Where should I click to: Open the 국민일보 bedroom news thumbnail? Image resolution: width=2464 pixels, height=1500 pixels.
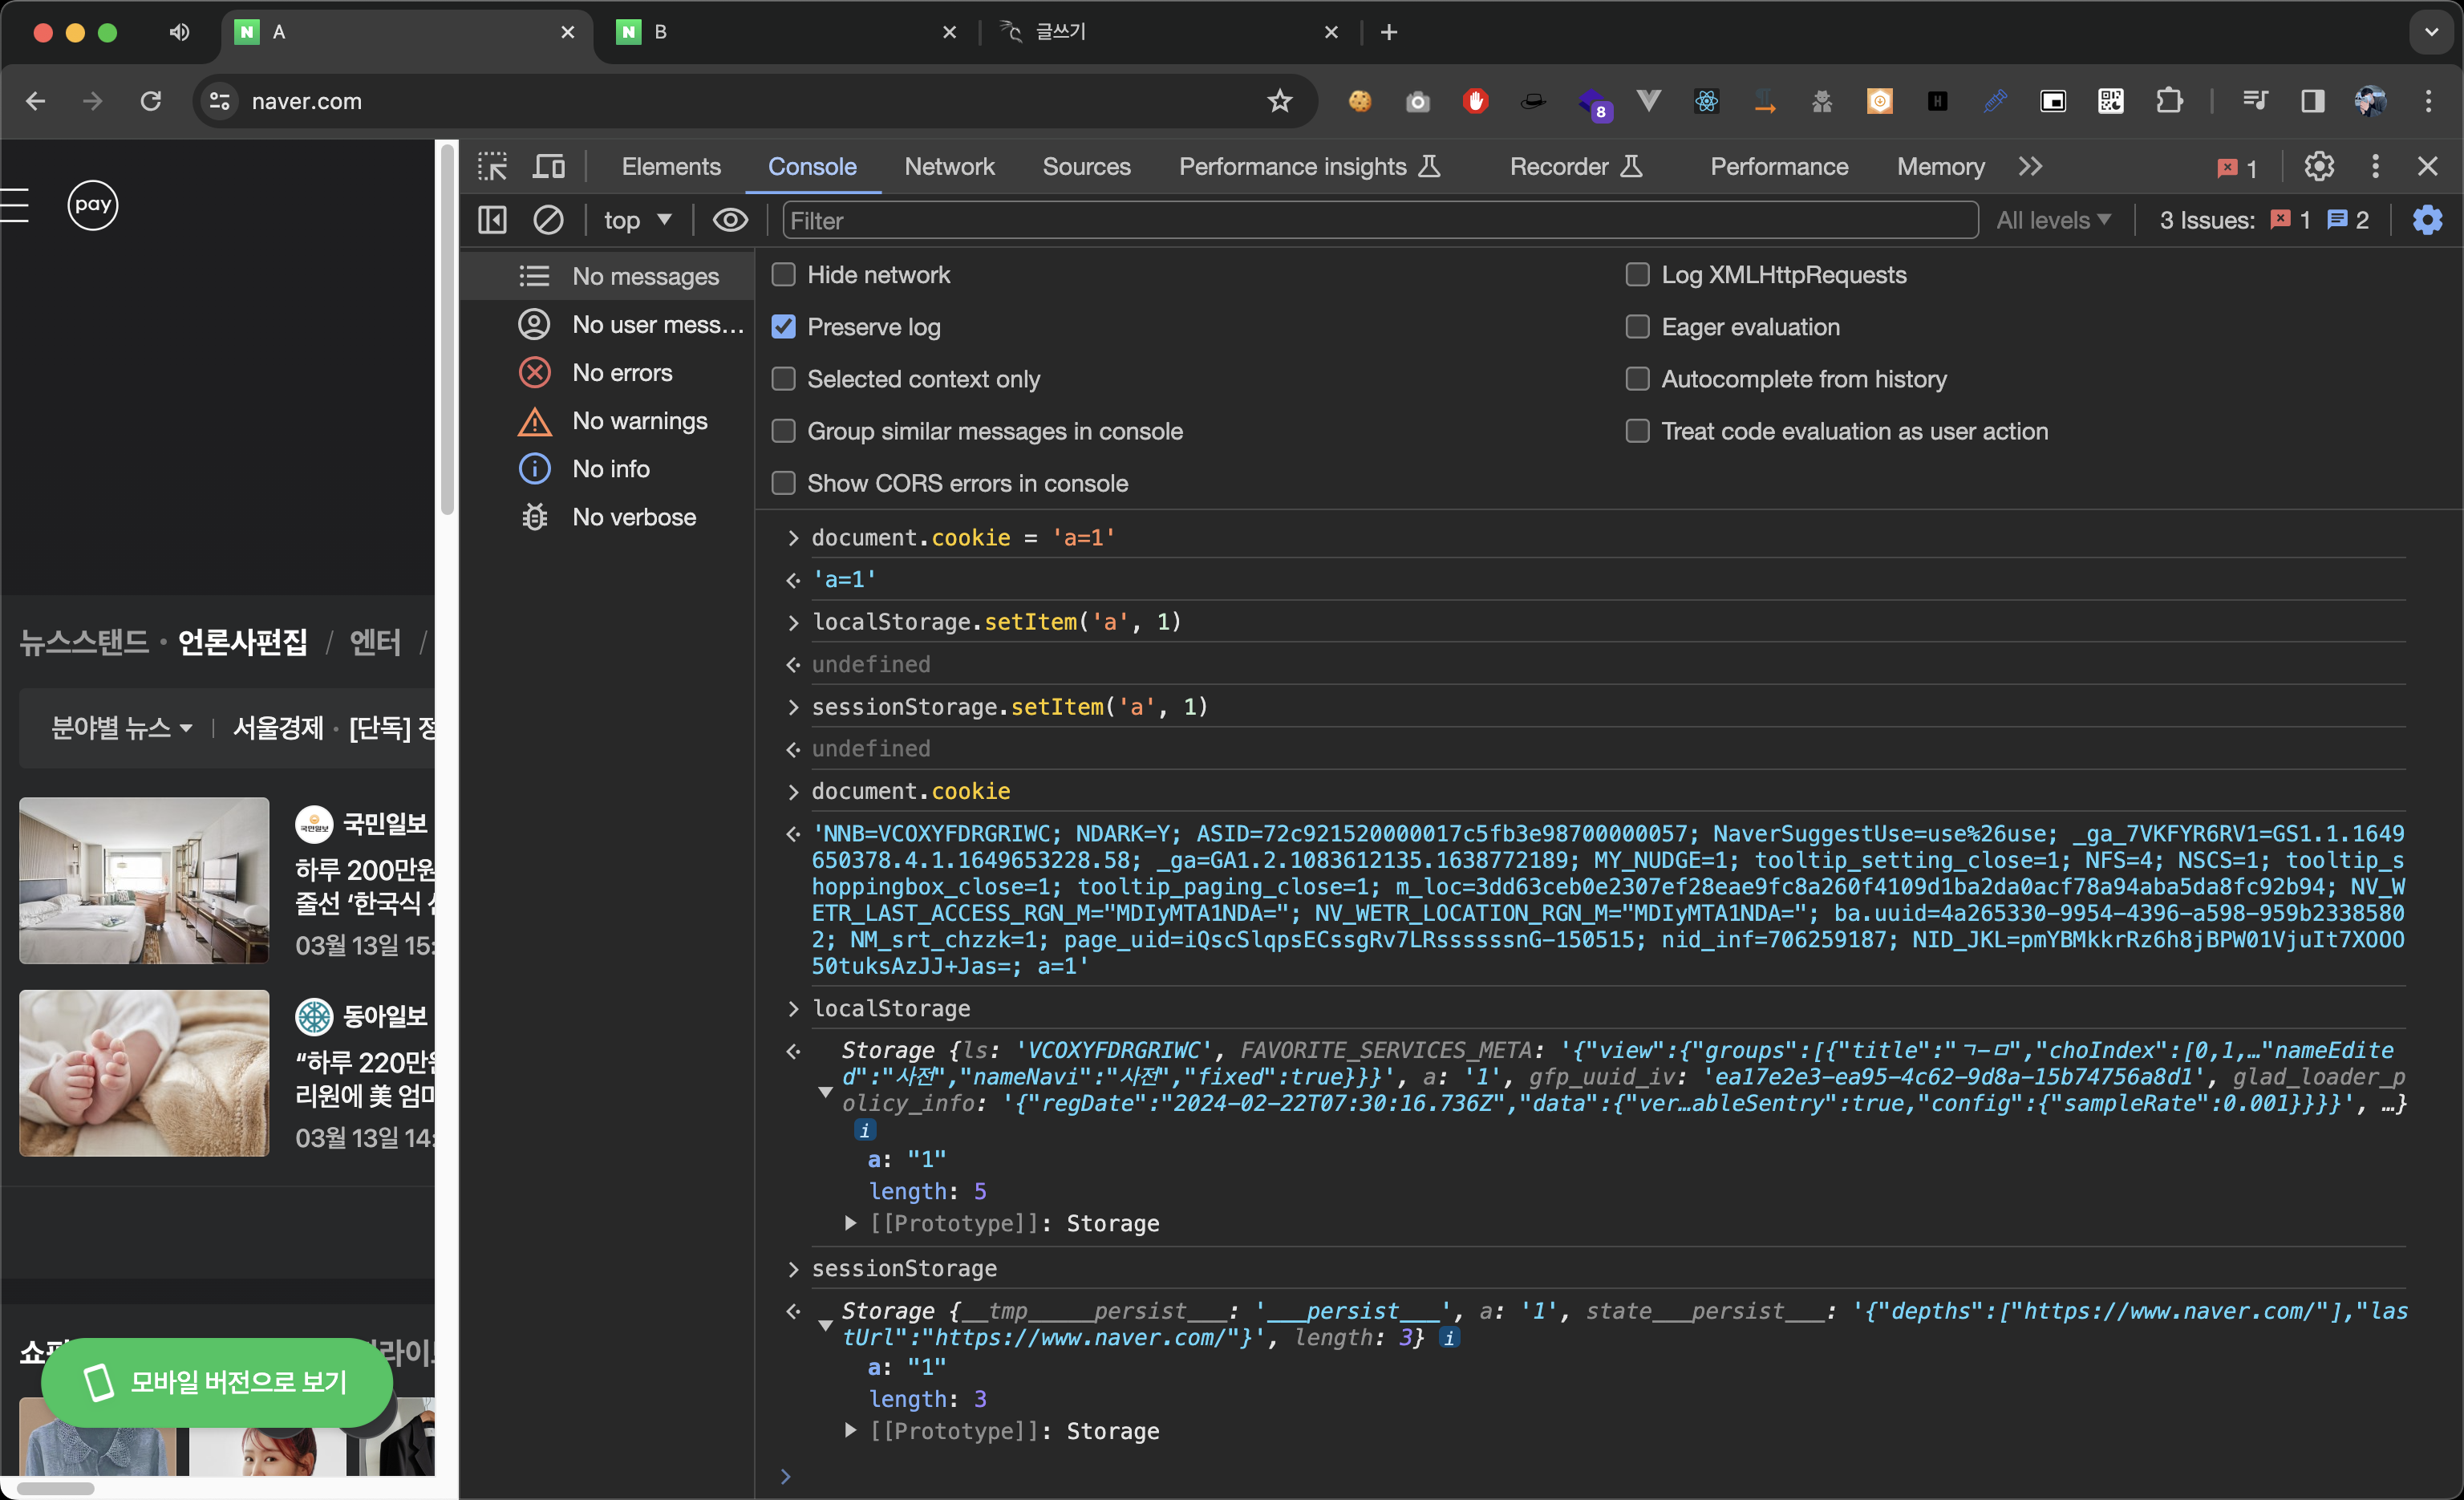click(144, 880)
